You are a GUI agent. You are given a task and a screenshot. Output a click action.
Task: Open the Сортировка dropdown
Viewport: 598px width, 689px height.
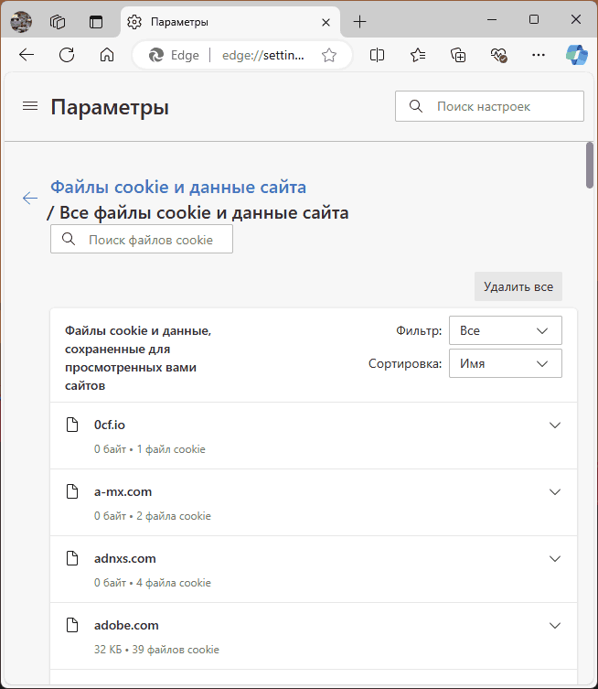point(506,363)
